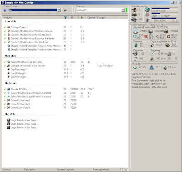Click the thermal resistance icon
This screenshot has height=172, width=182.
146,36
